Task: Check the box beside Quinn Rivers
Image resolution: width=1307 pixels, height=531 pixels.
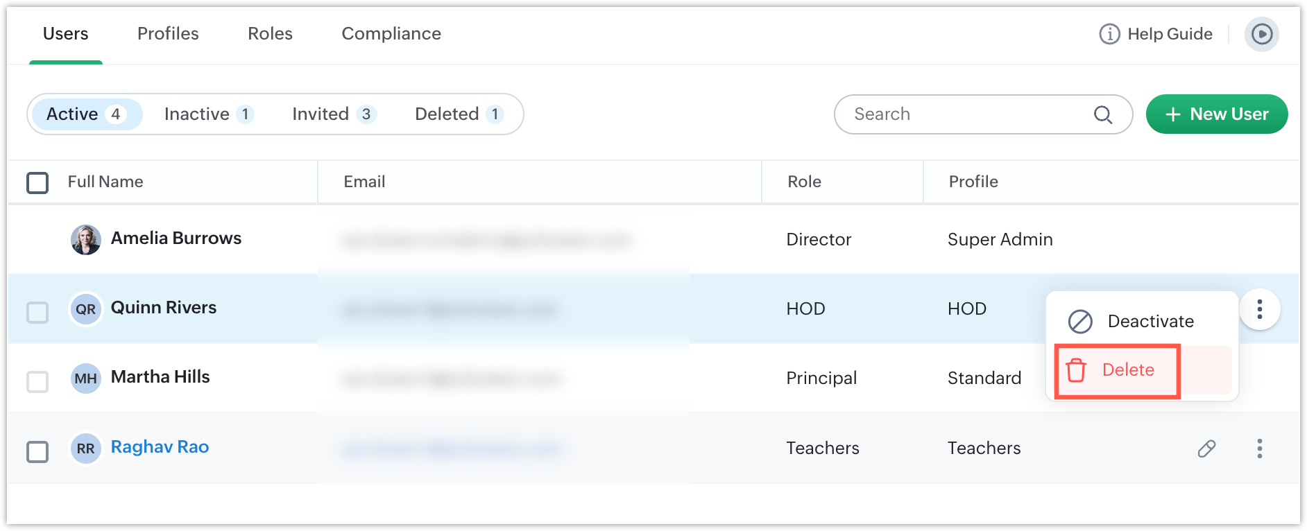Action: click(37, 313)
